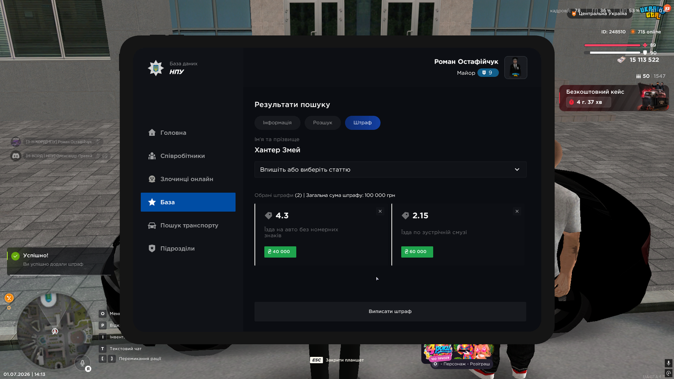674x379 pixels.
Task: Click the people icon beside Співробітники
Action: pos(152,156)
